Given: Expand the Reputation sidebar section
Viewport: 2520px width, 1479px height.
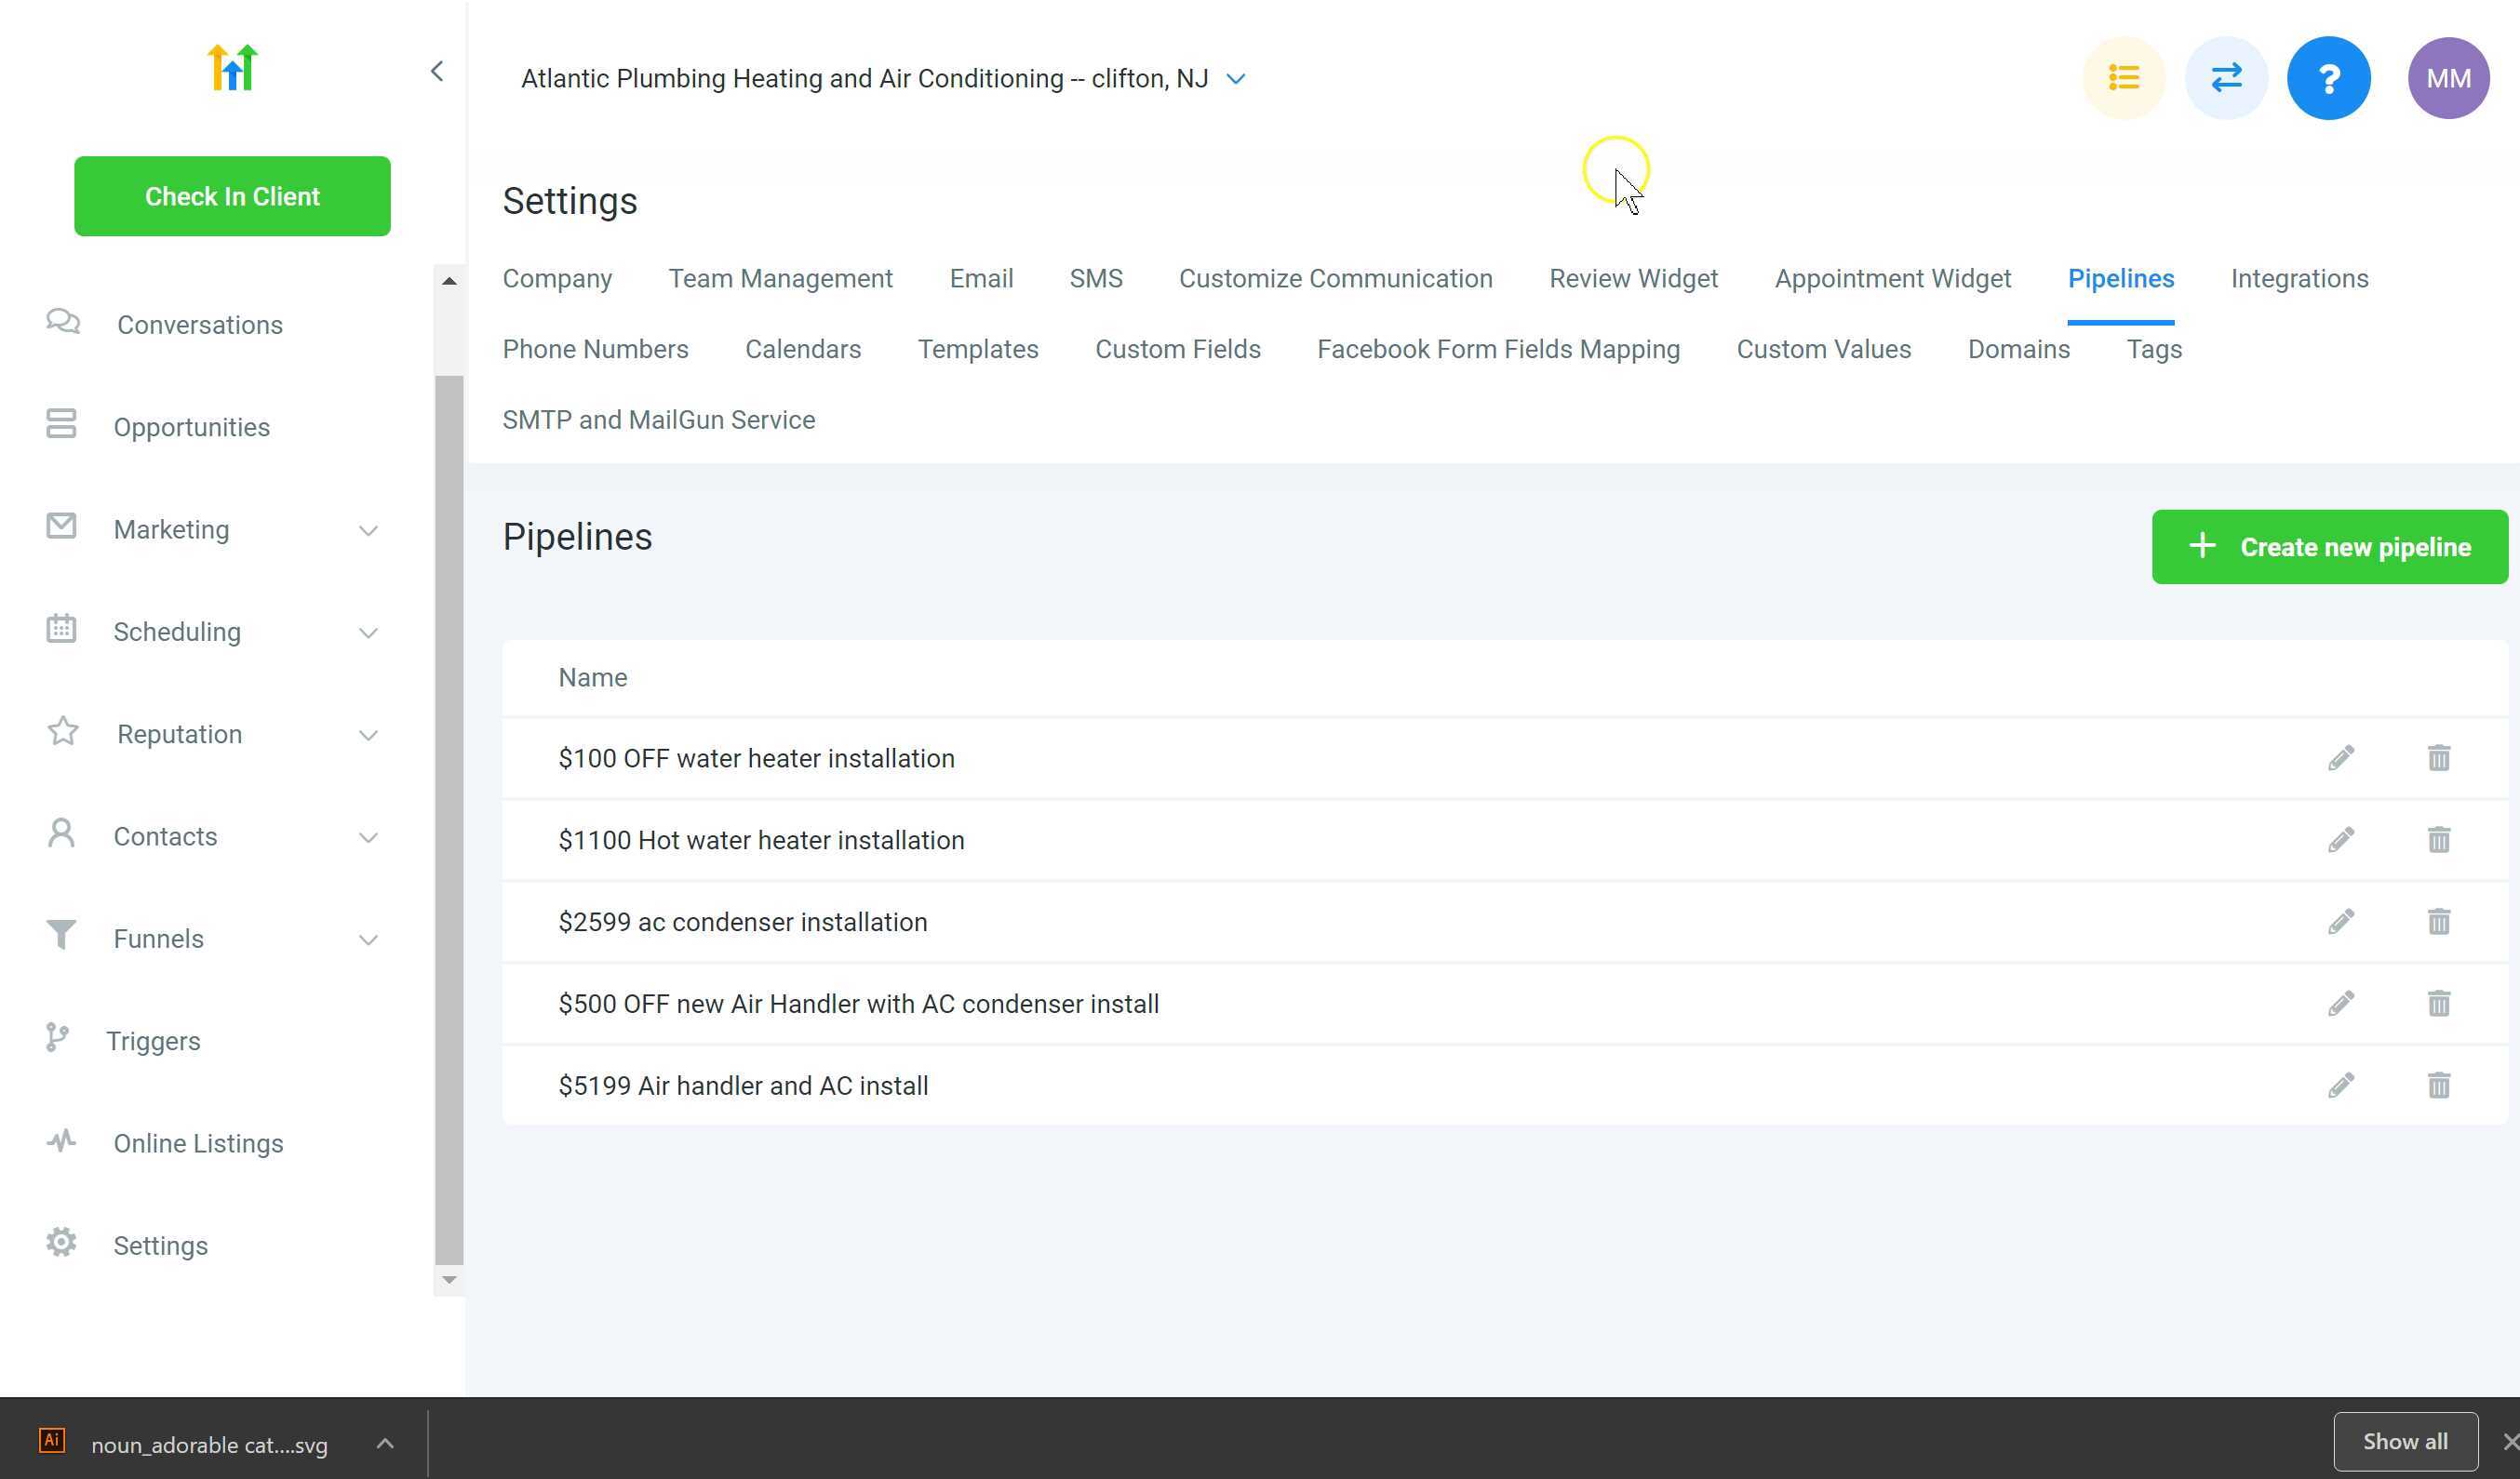Looking at the screenshot, I should tap(368, 735).
